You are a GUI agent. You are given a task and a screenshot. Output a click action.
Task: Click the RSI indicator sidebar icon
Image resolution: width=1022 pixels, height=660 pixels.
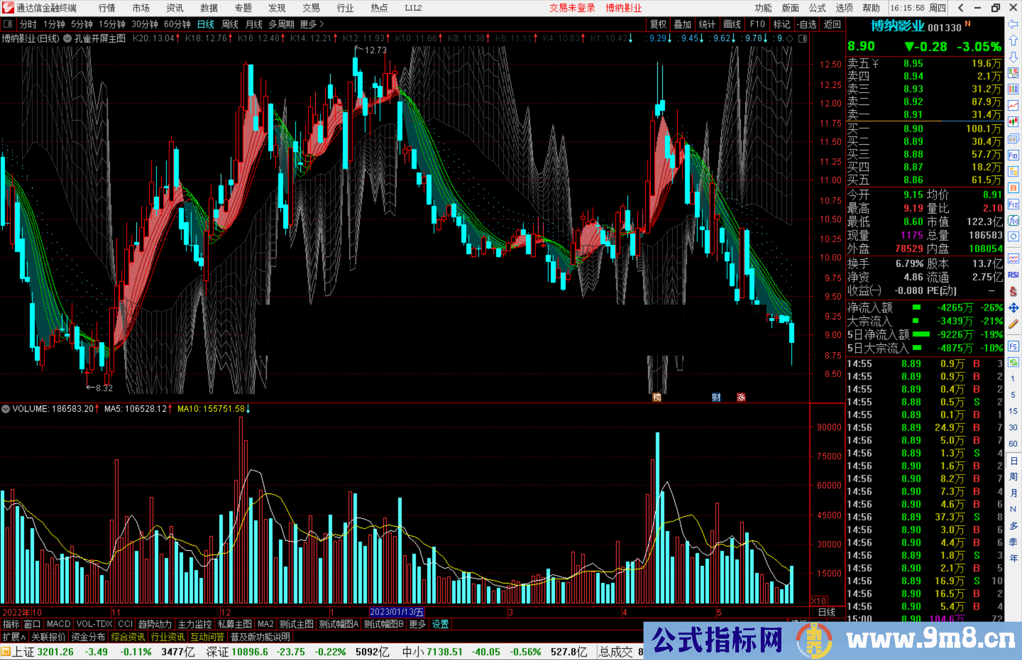pyautogui.click(x=1013, y=275)
